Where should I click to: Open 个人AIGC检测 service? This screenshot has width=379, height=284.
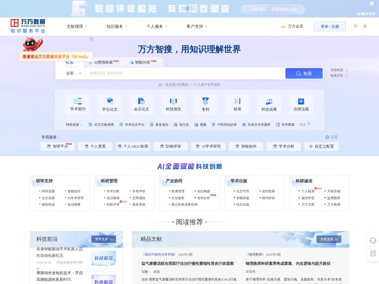(133, 146)
